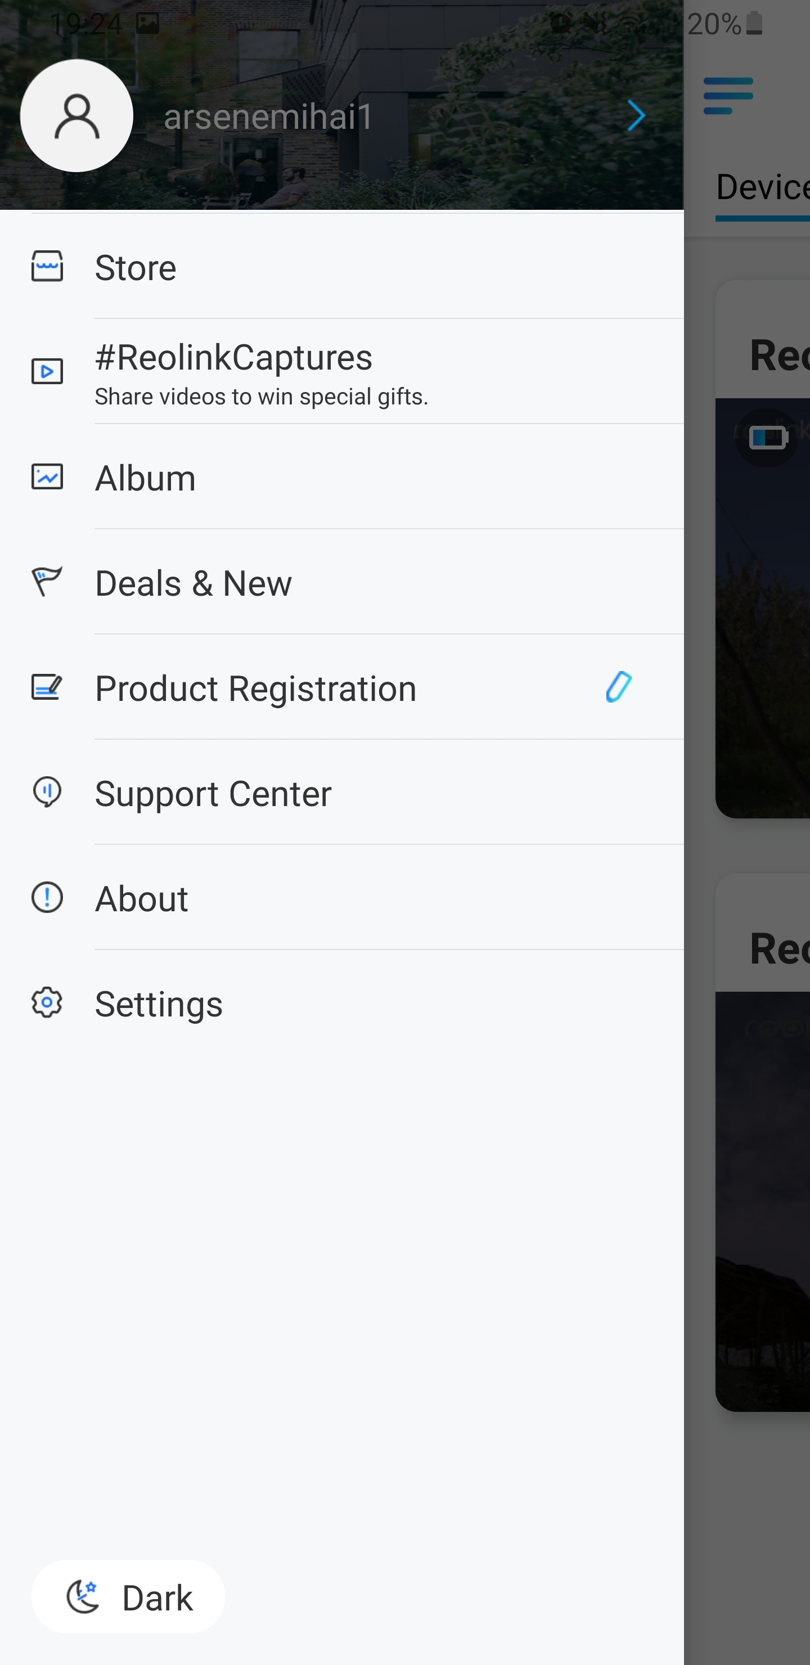
Task: Select the Devices tab
Action: pos(762,187)
